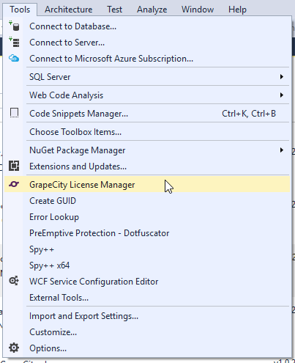This screenshot has width=295, height=363.
Task: Click the WCF Service Configuration gear icon
Action: (14, 281)
